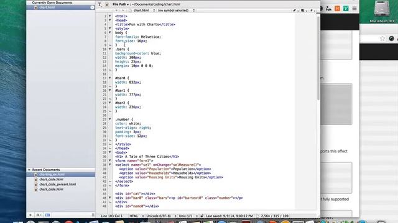This screenshot has width=398, height=223.
Task: Open the counterpart hash menu icon
Action: pyautogui.click(x=312, y=11)
